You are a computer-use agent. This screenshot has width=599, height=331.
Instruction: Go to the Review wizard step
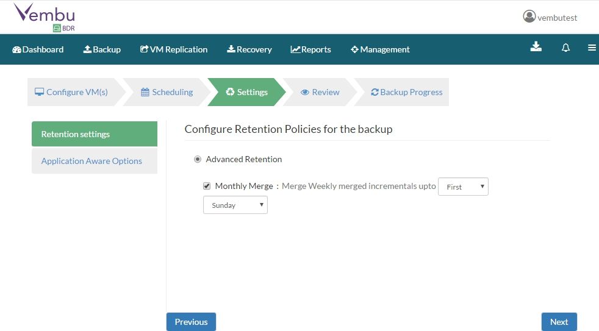point(320,92)
